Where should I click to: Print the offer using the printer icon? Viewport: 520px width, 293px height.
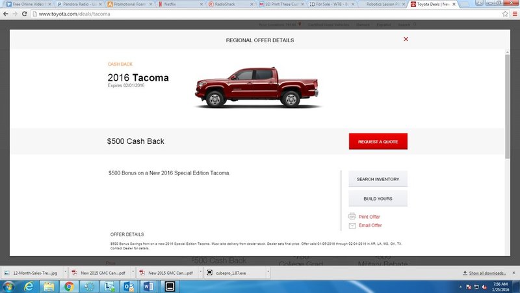(x=352, y=216)
